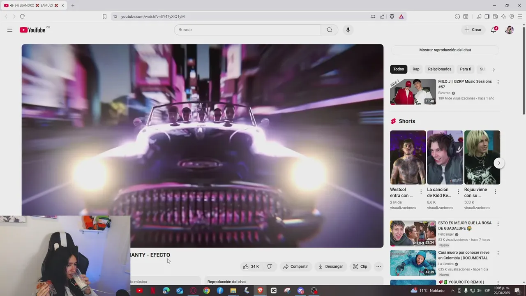Show hidden system tray icons
This screenshot has height=296, width=526.
(453, 291)
